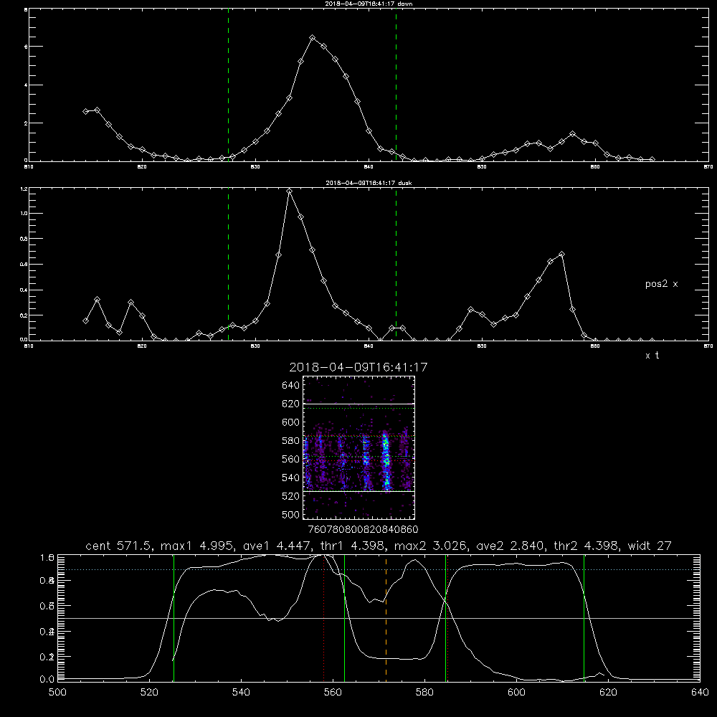The width and height of the screenshot is (717, 717).
Task: Click the '620' y-axis label beside the spectrogram
Action: (x=291, y=404)
